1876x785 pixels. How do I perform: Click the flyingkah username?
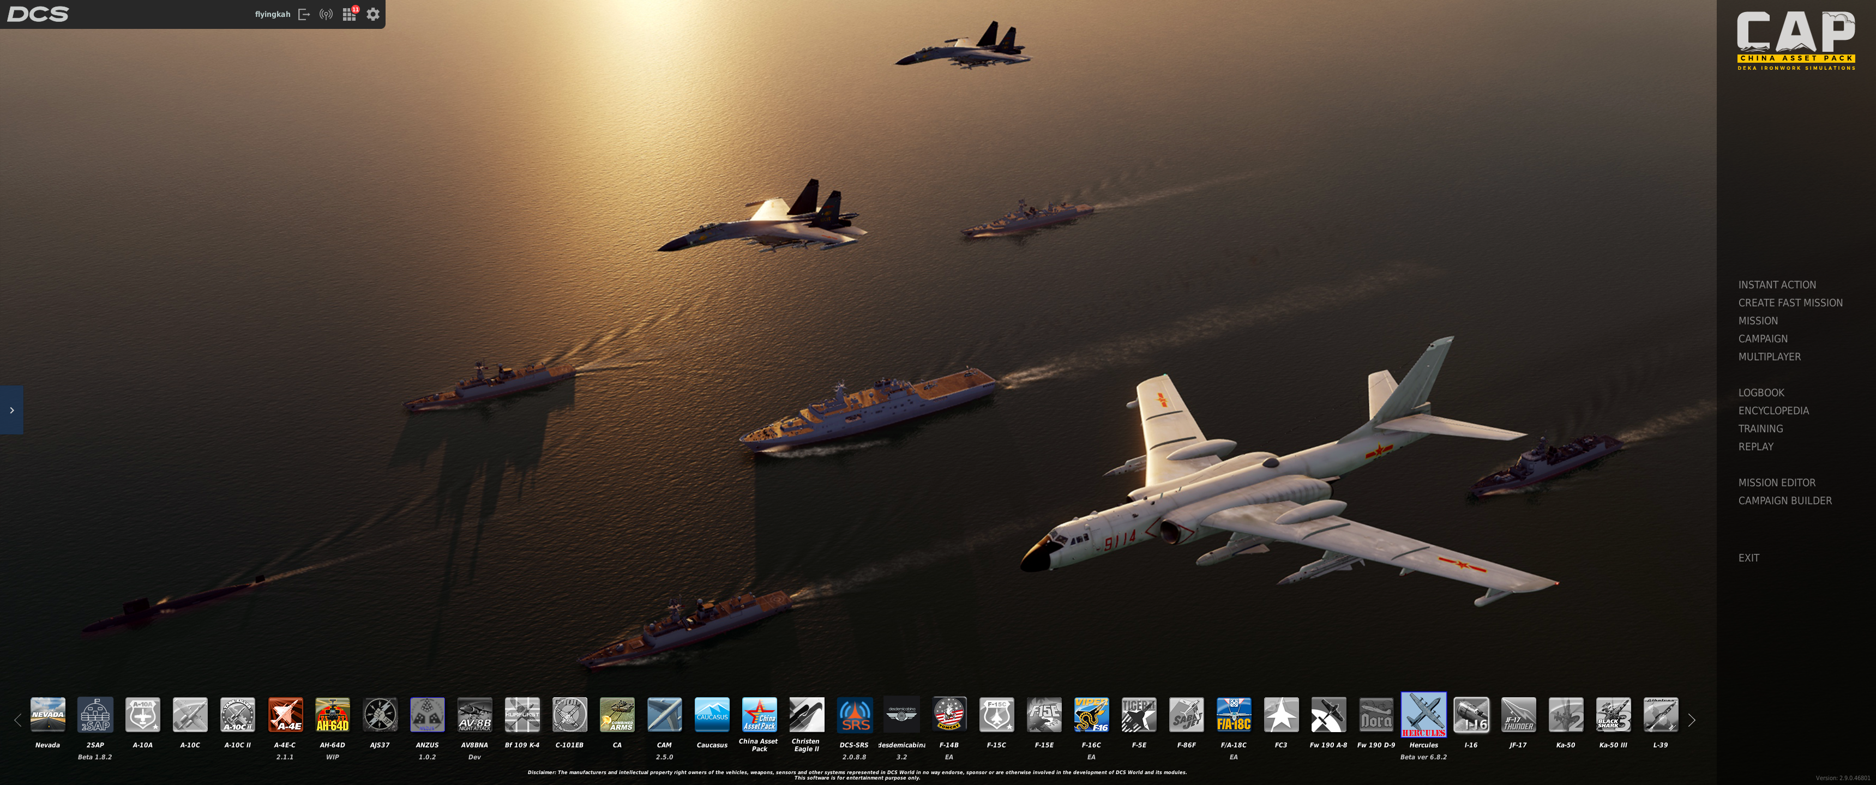tap(272, 15)
